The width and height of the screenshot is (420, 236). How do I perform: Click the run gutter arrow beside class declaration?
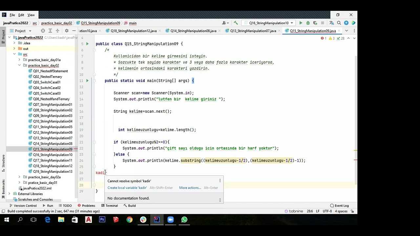point(87,44)
